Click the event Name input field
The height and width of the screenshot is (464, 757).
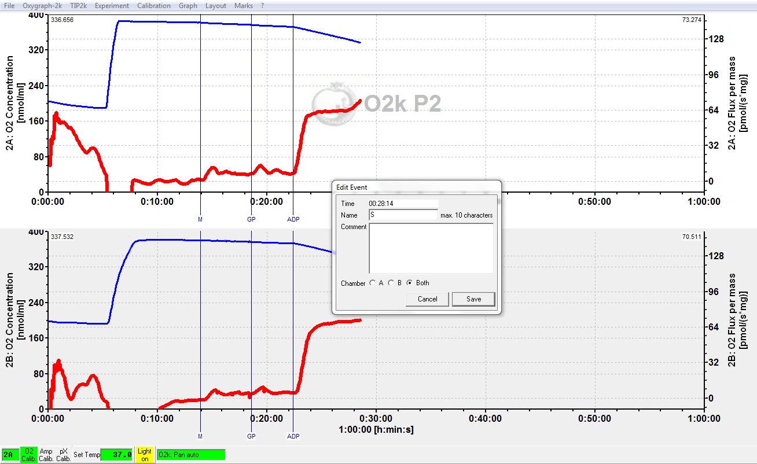tap(403, 215)
